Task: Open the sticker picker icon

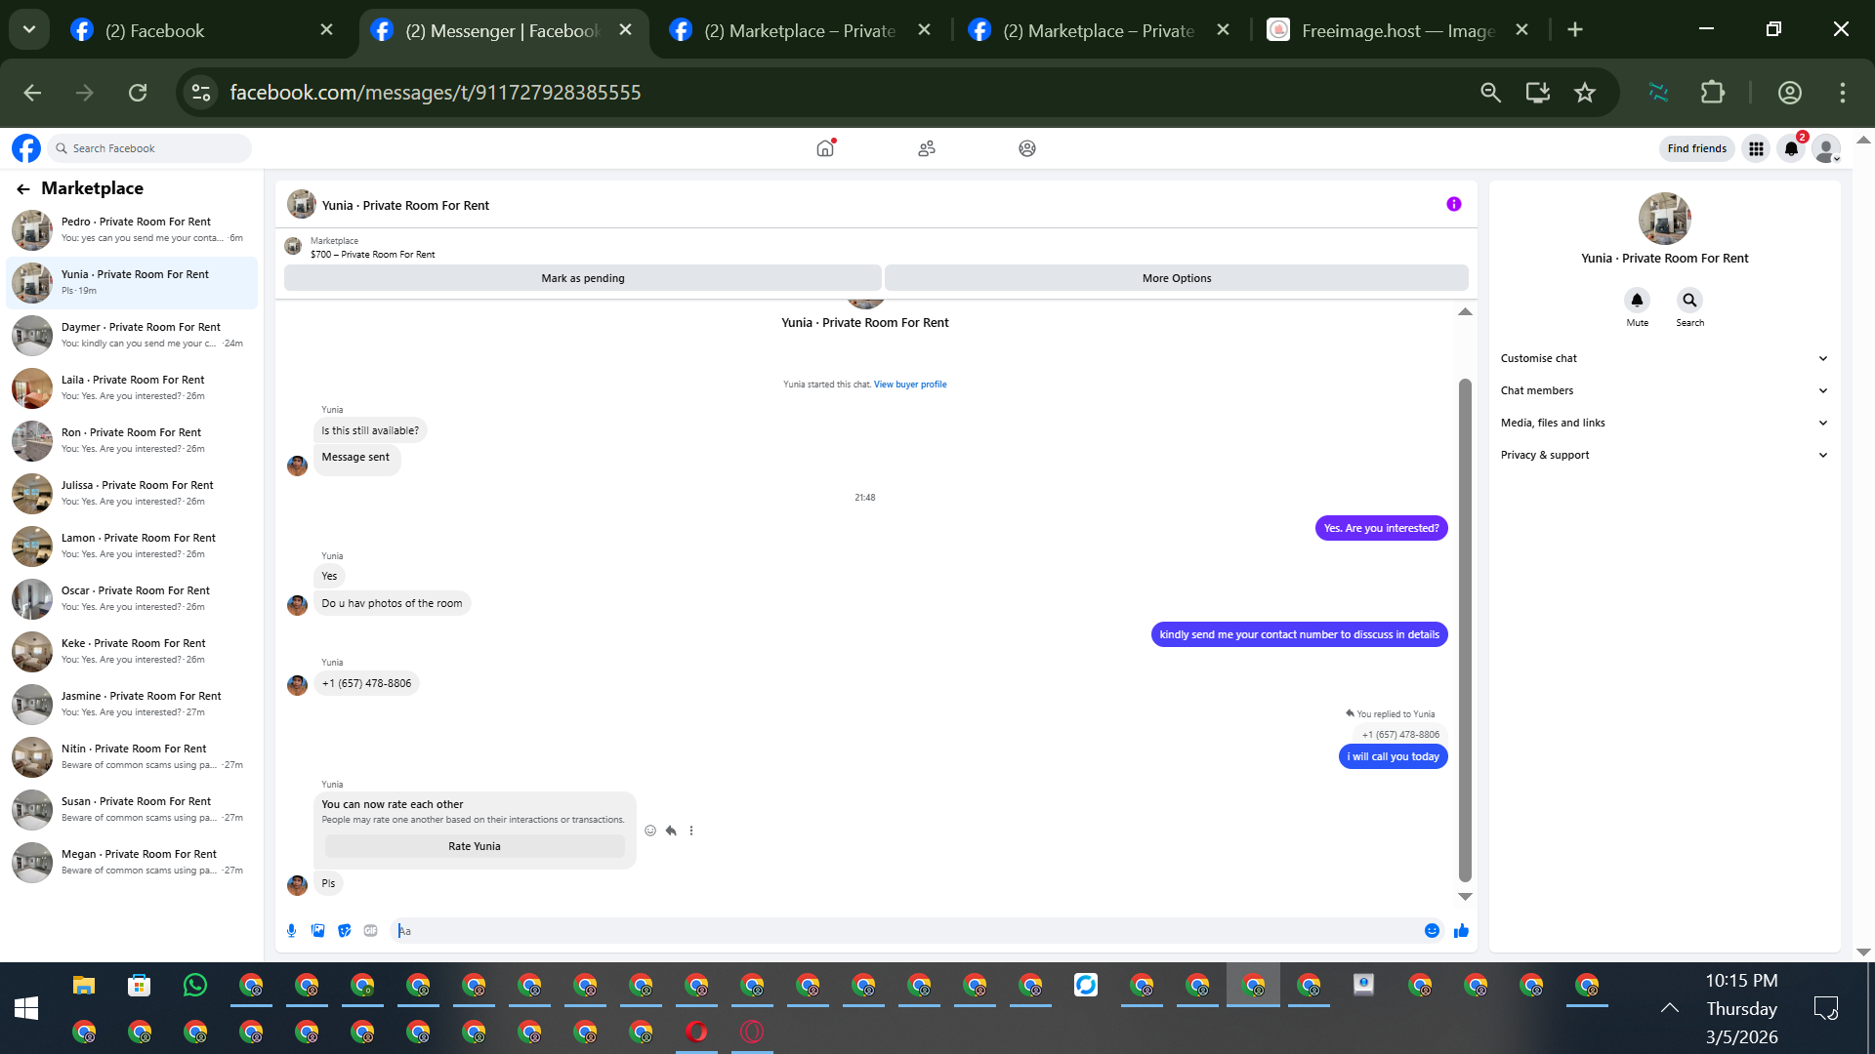Action: click(344, 931)
